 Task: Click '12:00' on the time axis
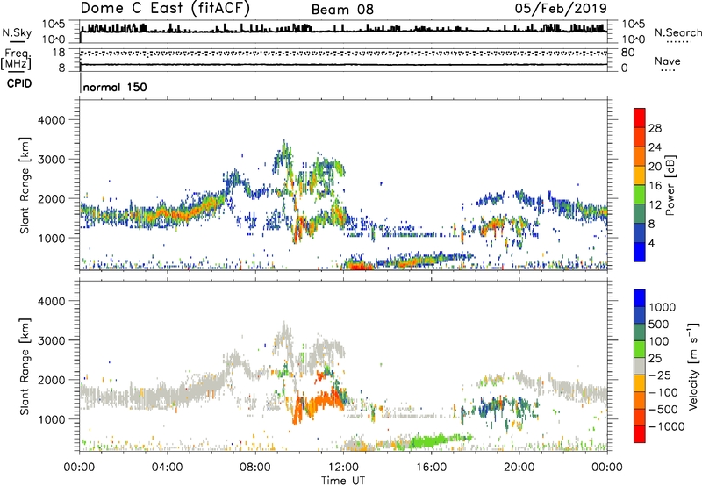(343, 468)
